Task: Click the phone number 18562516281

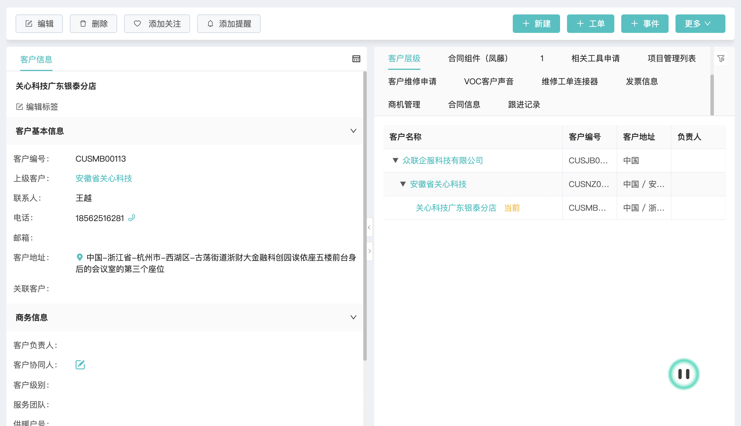Action: (100, 218)
